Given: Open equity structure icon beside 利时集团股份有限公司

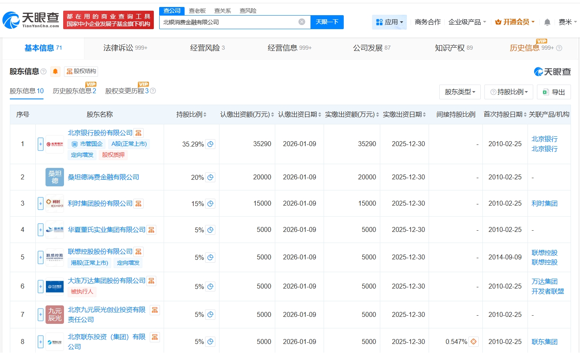Looking at the screenshot, I should tap(139, 204).
